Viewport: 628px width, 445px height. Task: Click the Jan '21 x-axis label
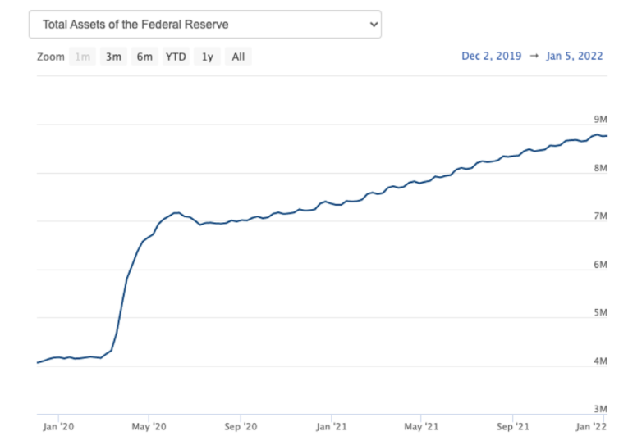(330, 427)
